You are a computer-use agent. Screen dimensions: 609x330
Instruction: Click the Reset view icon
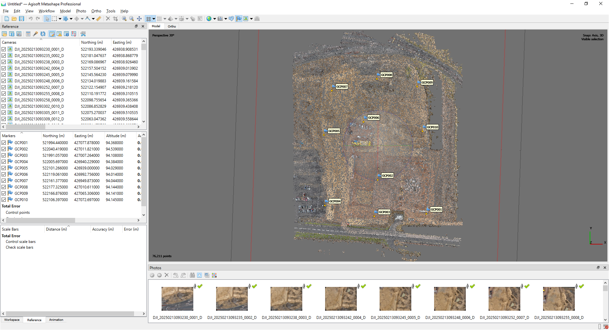pyautogui.click(x=139, y=19)
